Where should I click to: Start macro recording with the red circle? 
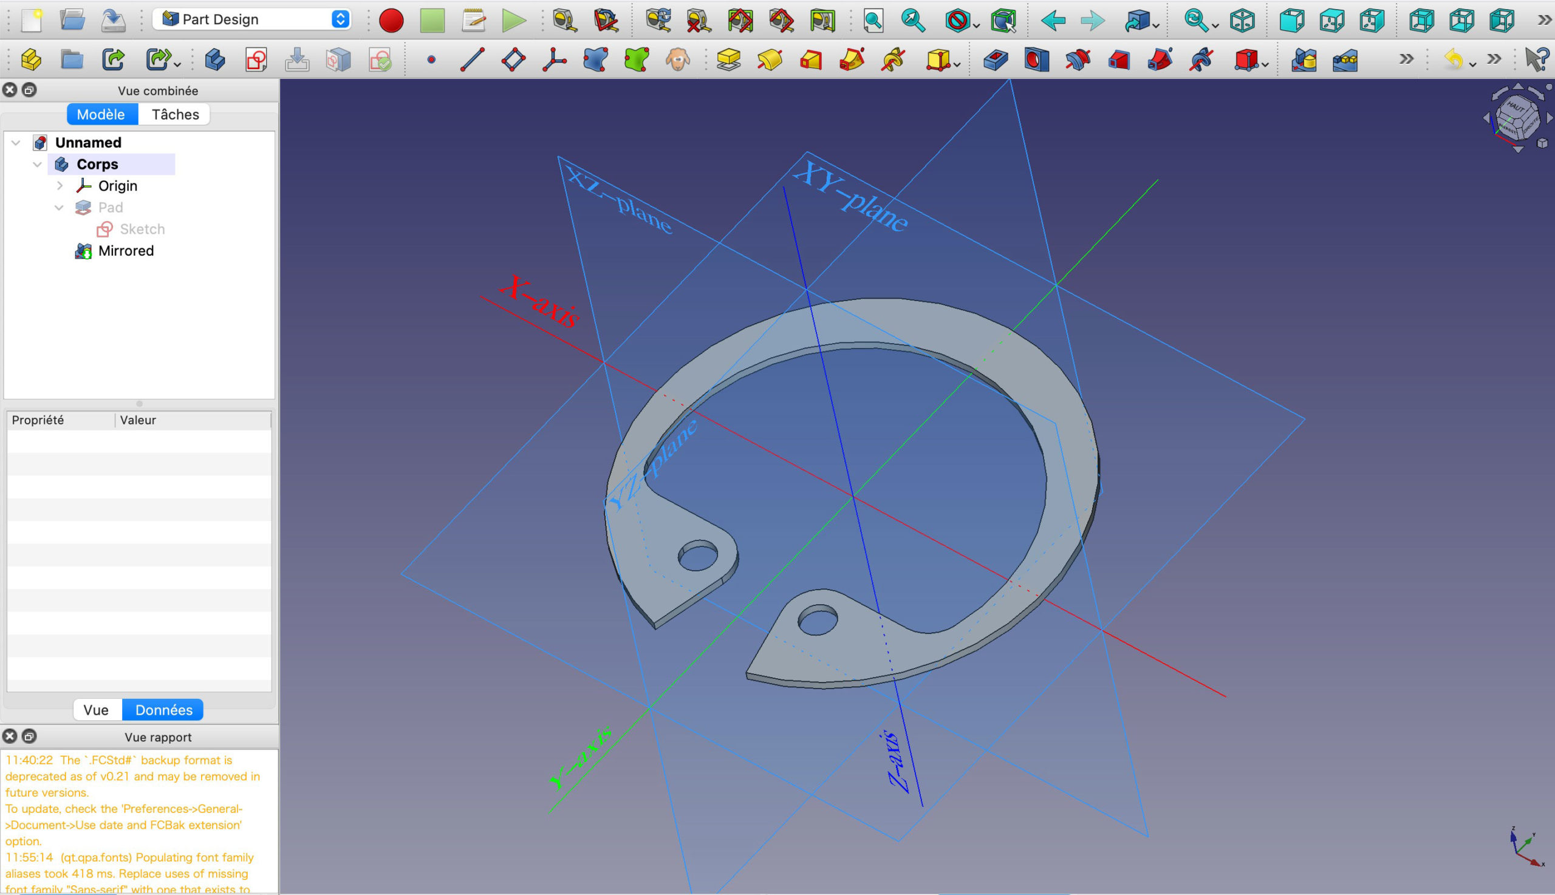391,20
